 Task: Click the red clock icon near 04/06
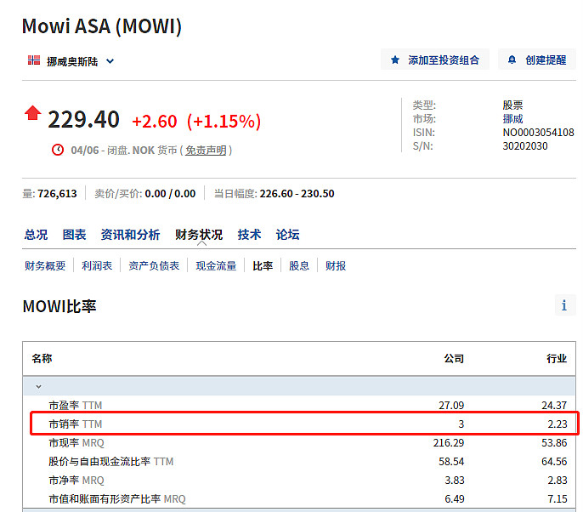pos(58,150)
